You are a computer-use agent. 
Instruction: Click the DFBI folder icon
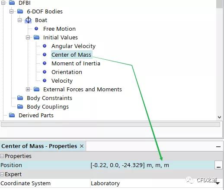tap(12, 3)
